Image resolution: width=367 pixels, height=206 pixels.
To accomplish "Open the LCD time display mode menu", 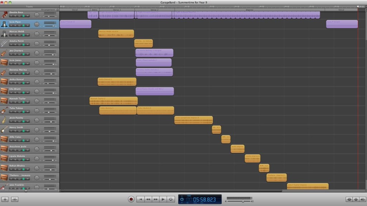I will point(182,199).
